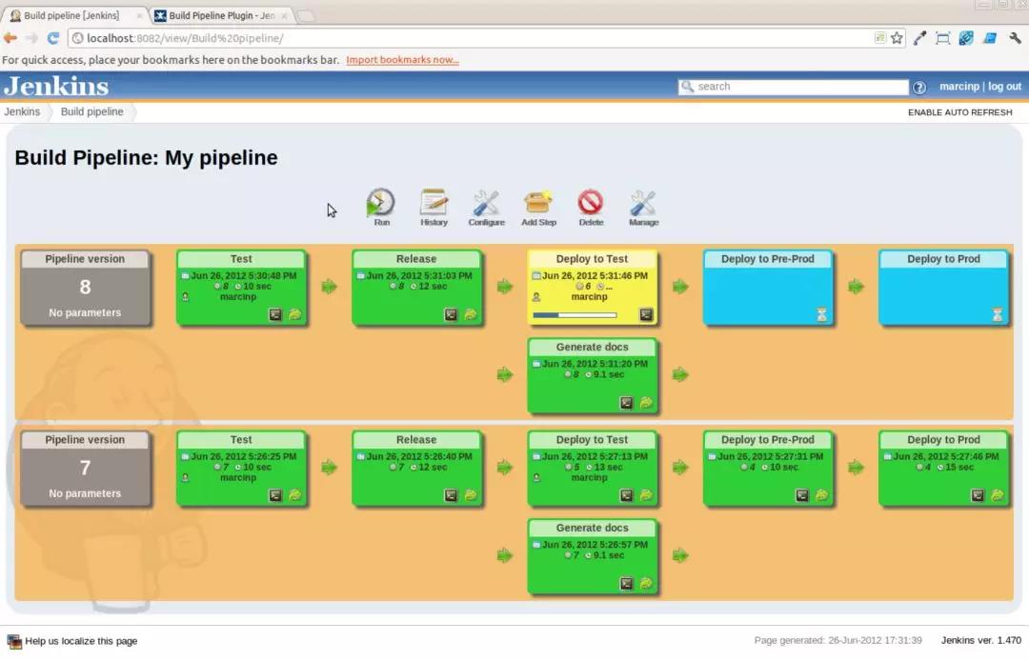Viewport: 1029px width, 661px height.
Task: Click hourglass icon on version 8 Deploy to Pre-Prod
Action: pos(821,314)
